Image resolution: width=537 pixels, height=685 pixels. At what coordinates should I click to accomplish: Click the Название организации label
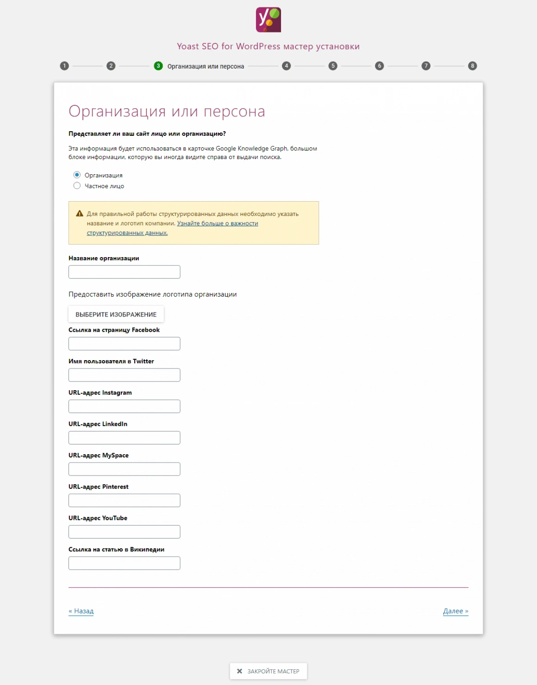pos(104,258)
